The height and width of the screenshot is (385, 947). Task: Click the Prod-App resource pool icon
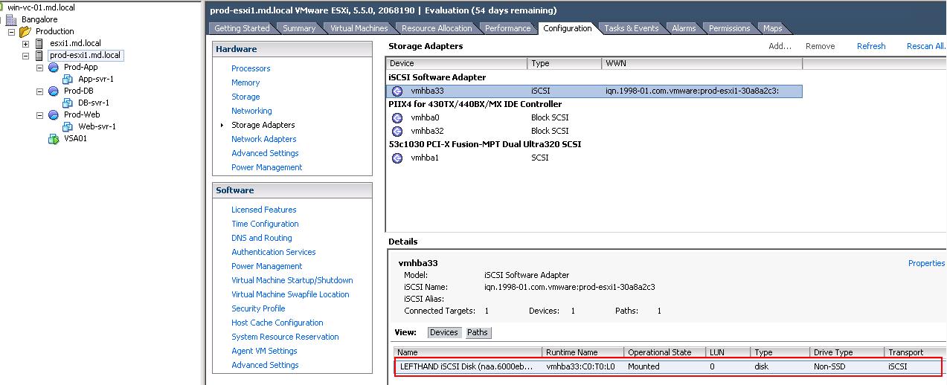pyautogui.click(x=54, y=67)
